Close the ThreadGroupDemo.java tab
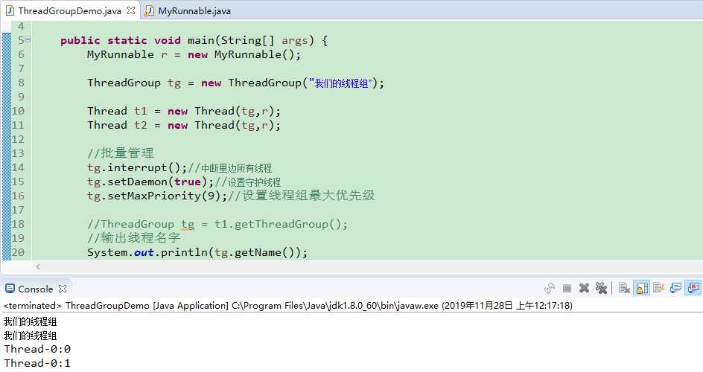The width and height of the screenshot is (703, 372). (131, 10)
